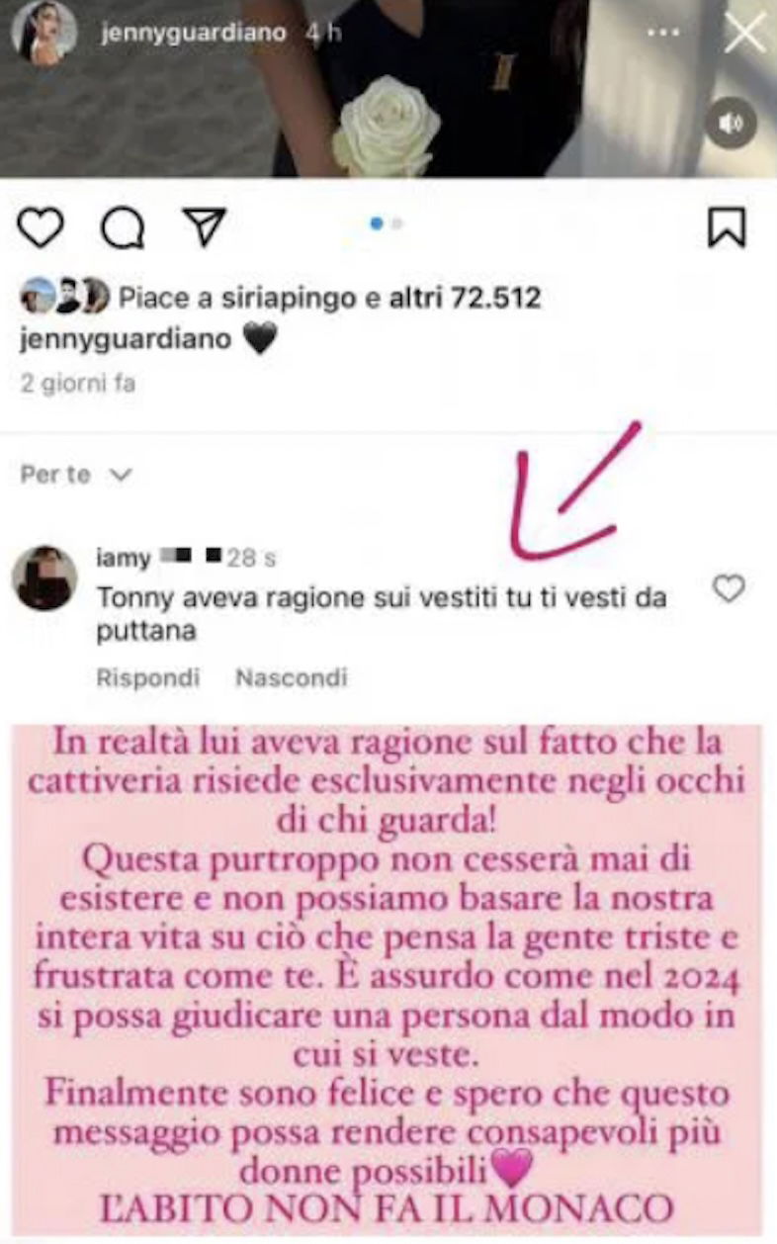Screen dimensions: 777x1244
Task: Open the post comments bubble icon
Action: 123,228
